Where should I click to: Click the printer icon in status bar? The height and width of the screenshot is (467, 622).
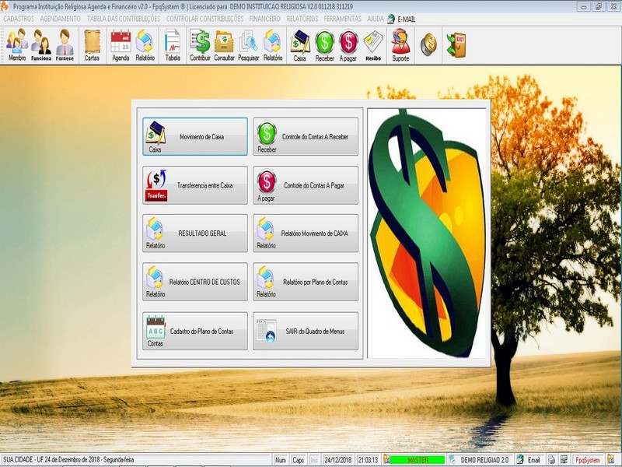[x=551, y=460]
